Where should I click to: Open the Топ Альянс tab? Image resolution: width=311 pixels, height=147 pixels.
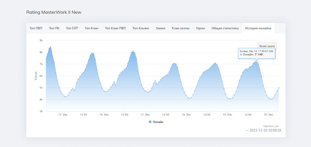[x=141, y=28]
